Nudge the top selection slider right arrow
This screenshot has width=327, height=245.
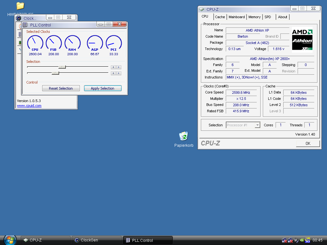click(119, 67)
